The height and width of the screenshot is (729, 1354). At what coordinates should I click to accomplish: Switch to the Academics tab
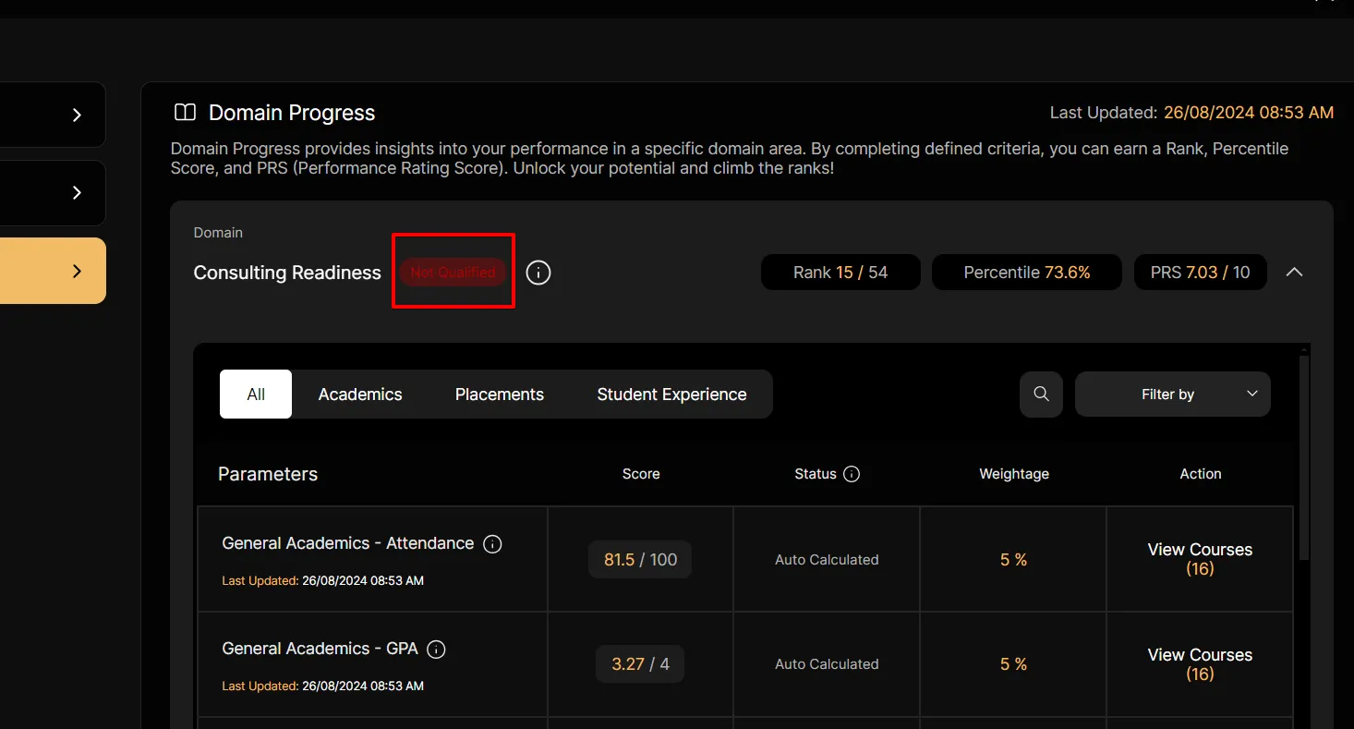[x=360, y=395]
